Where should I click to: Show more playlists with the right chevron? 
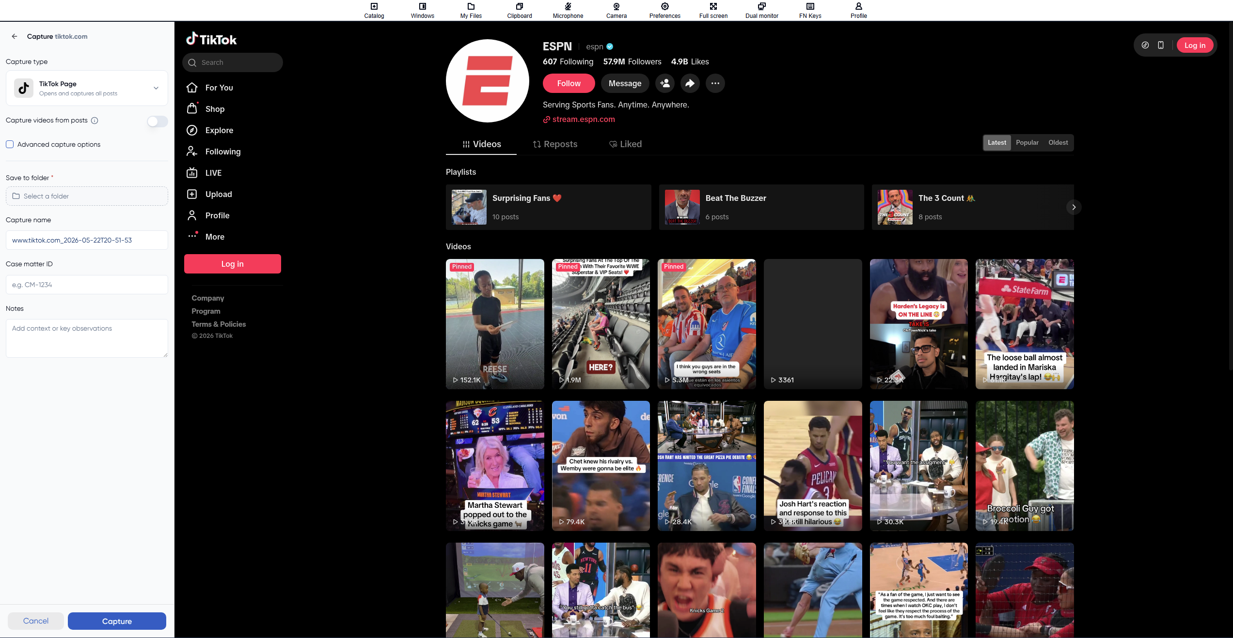point(1074,207)
